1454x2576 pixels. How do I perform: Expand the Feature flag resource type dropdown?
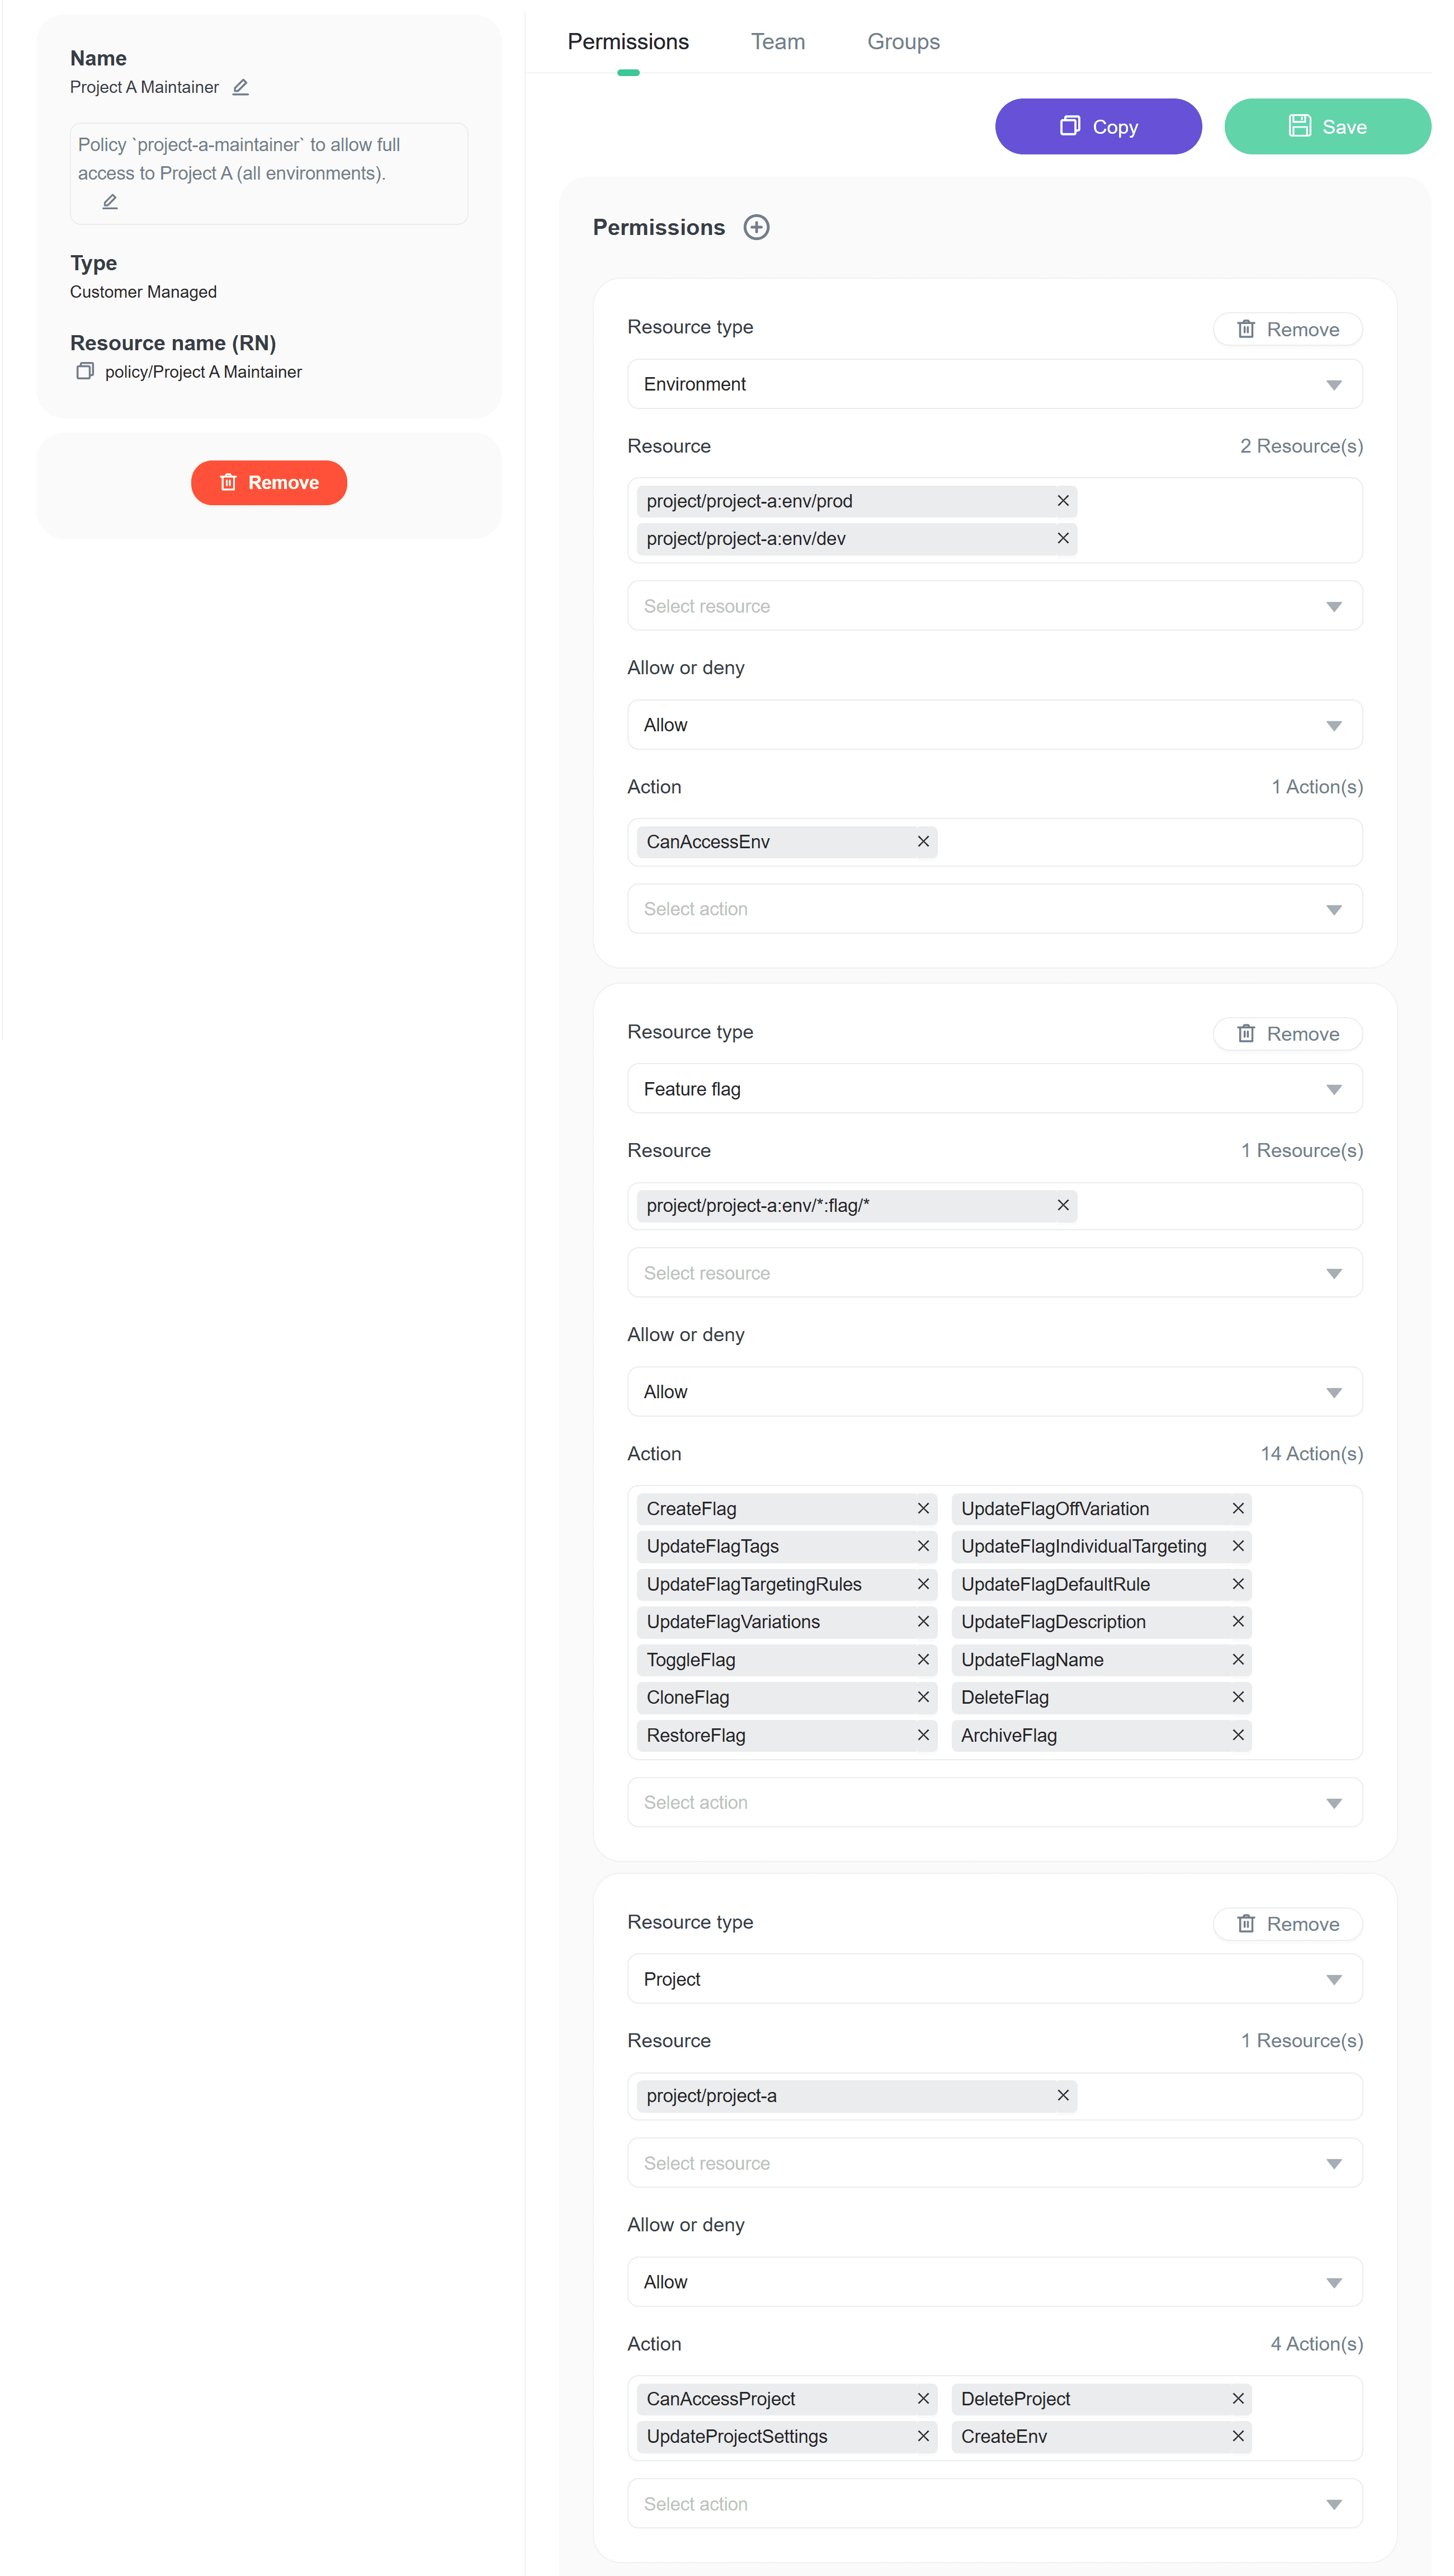(993, 1089)
